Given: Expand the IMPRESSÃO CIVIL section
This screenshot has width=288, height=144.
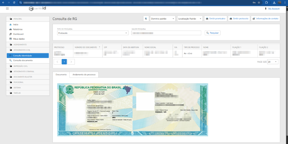Looking at the screenshot, I should click(28, 66).
